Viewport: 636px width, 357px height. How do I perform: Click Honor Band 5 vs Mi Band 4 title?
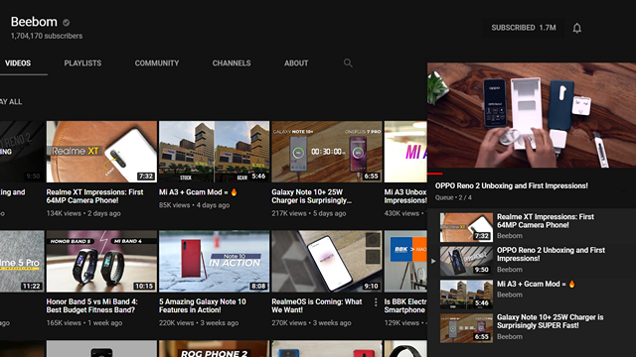tap(92, 306)
